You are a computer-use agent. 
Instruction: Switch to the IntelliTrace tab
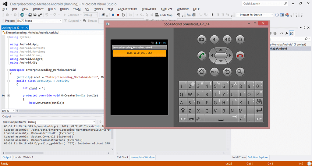click(x=239, y=157)
